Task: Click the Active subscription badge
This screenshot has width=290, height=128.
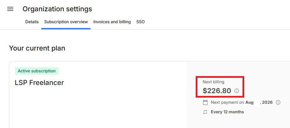Action: (x=37, y=71)
